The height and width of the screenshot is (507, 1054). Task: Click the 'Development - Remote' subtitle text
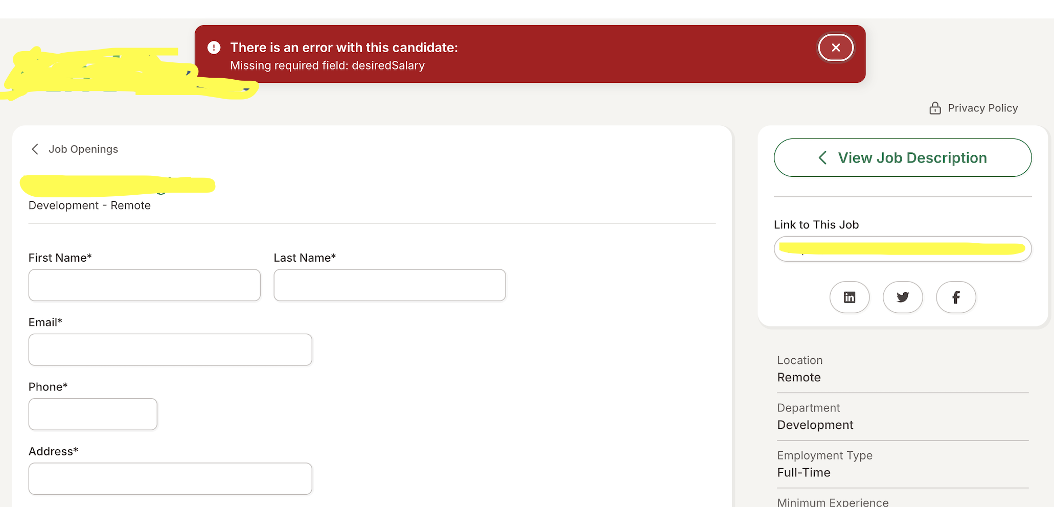point(89,205)
